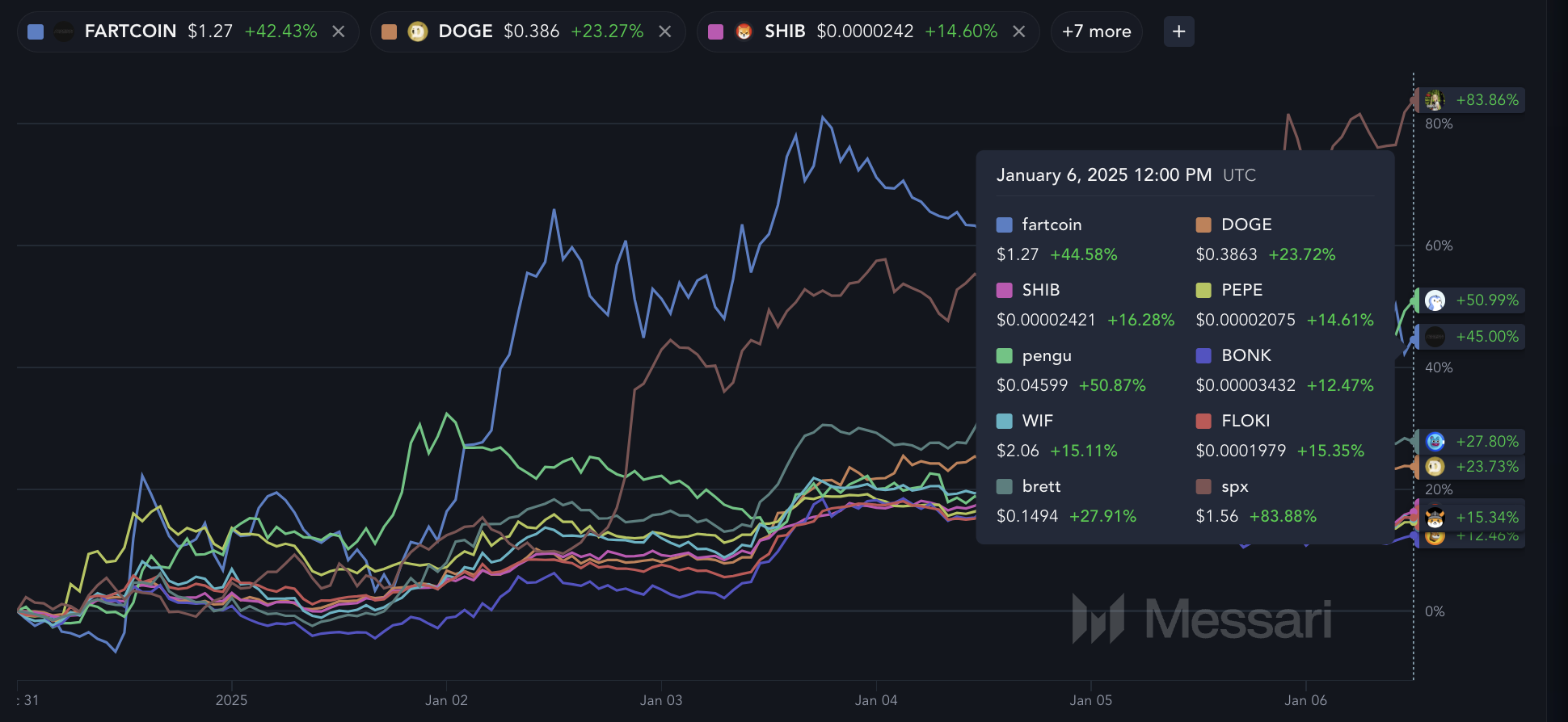Viewport: 1568px width, 722px height.
Task: Click the WIF color square in the tooltip
Action: [x=1005, y=421]
